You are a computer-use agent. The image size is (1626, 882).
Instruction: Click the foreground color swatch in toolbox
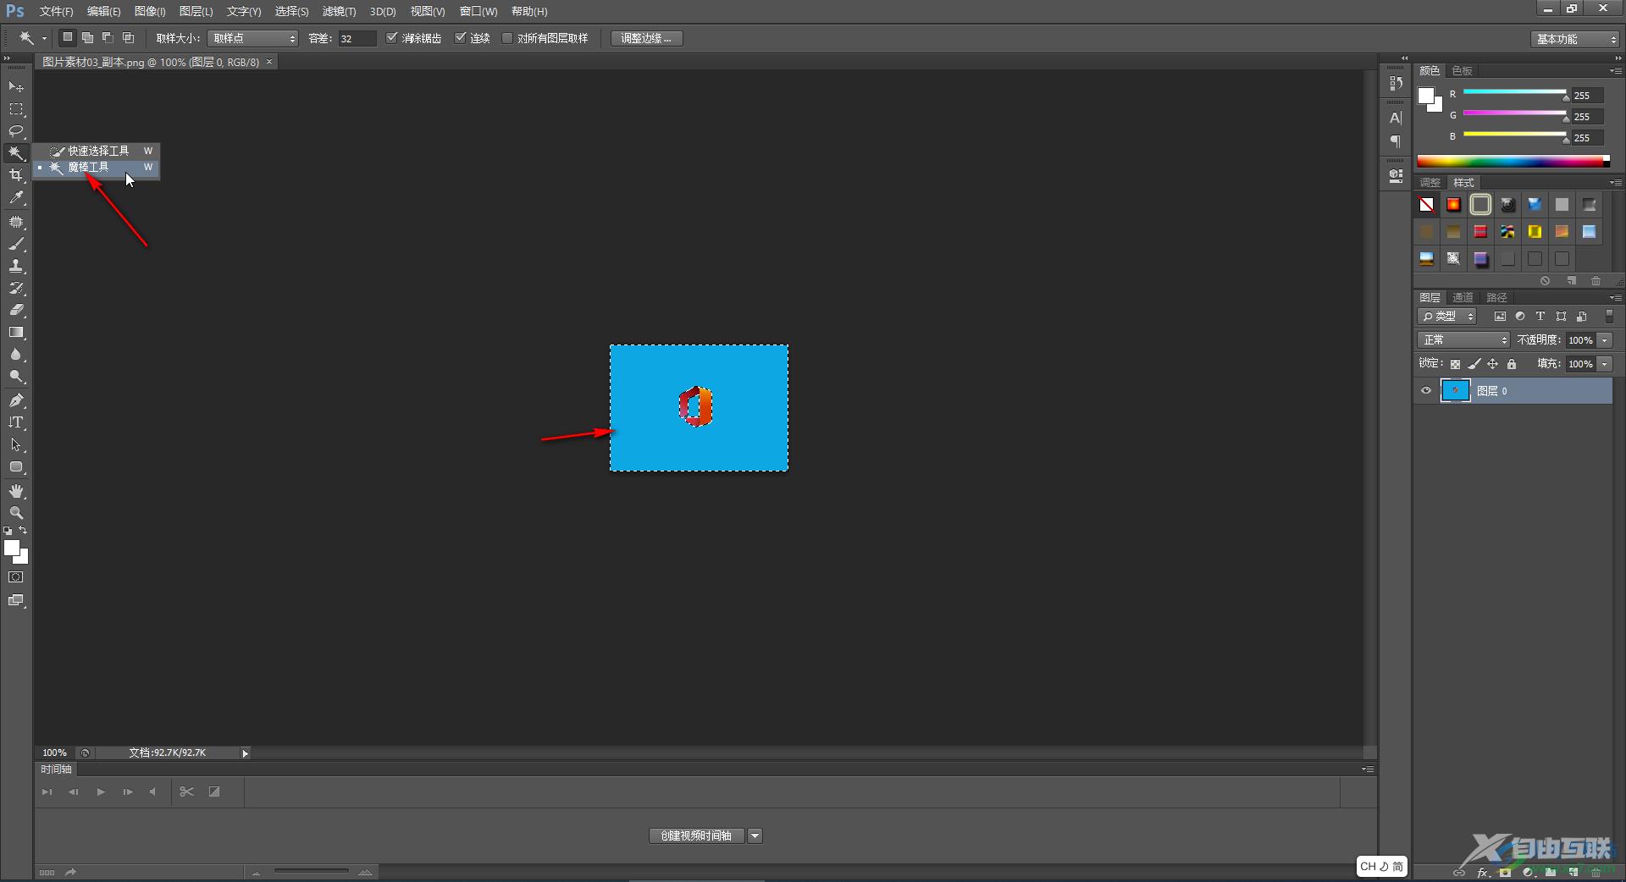[12, 548]
